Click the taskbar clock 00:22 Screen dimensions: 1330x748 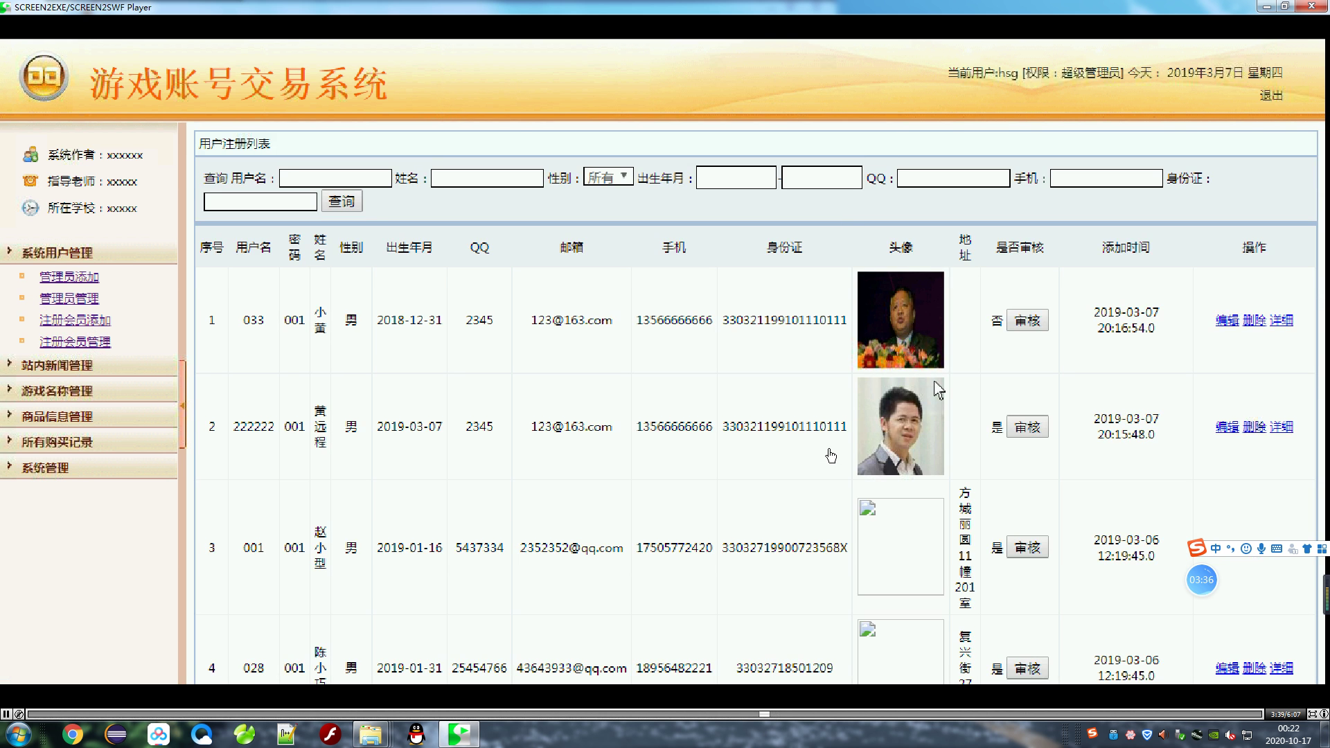1288,734
